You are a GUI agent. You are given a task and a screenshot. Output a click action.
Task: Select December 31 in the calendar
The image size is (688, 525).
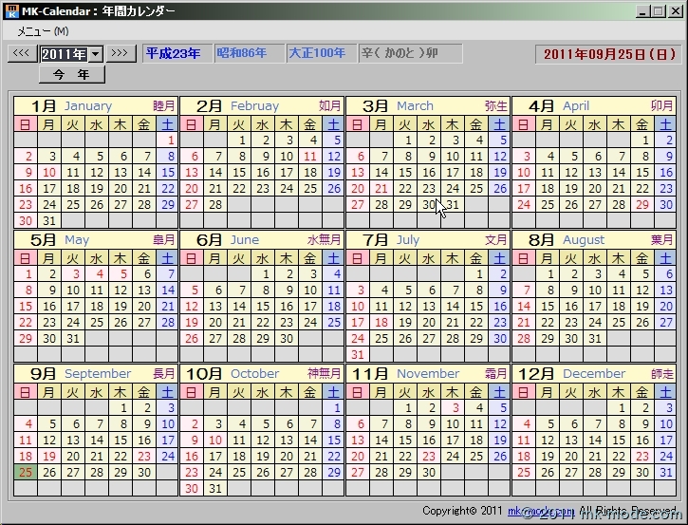click(665, 472)
